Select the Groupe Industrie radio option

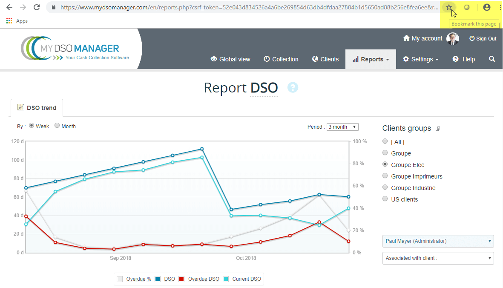[x=385, y=187]
